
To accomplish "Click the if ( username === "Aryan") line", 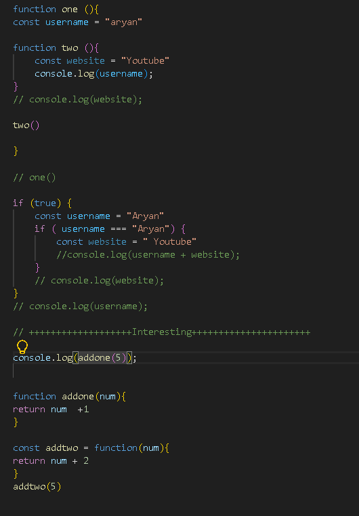I will point(110,229).
